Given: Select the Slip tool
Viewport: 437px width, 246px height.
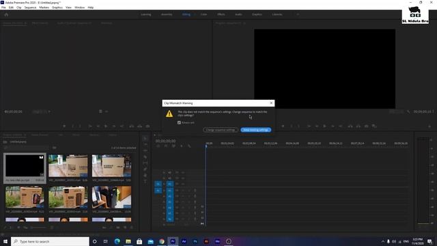Looking at the screenshot, I should tap(145, 163).
